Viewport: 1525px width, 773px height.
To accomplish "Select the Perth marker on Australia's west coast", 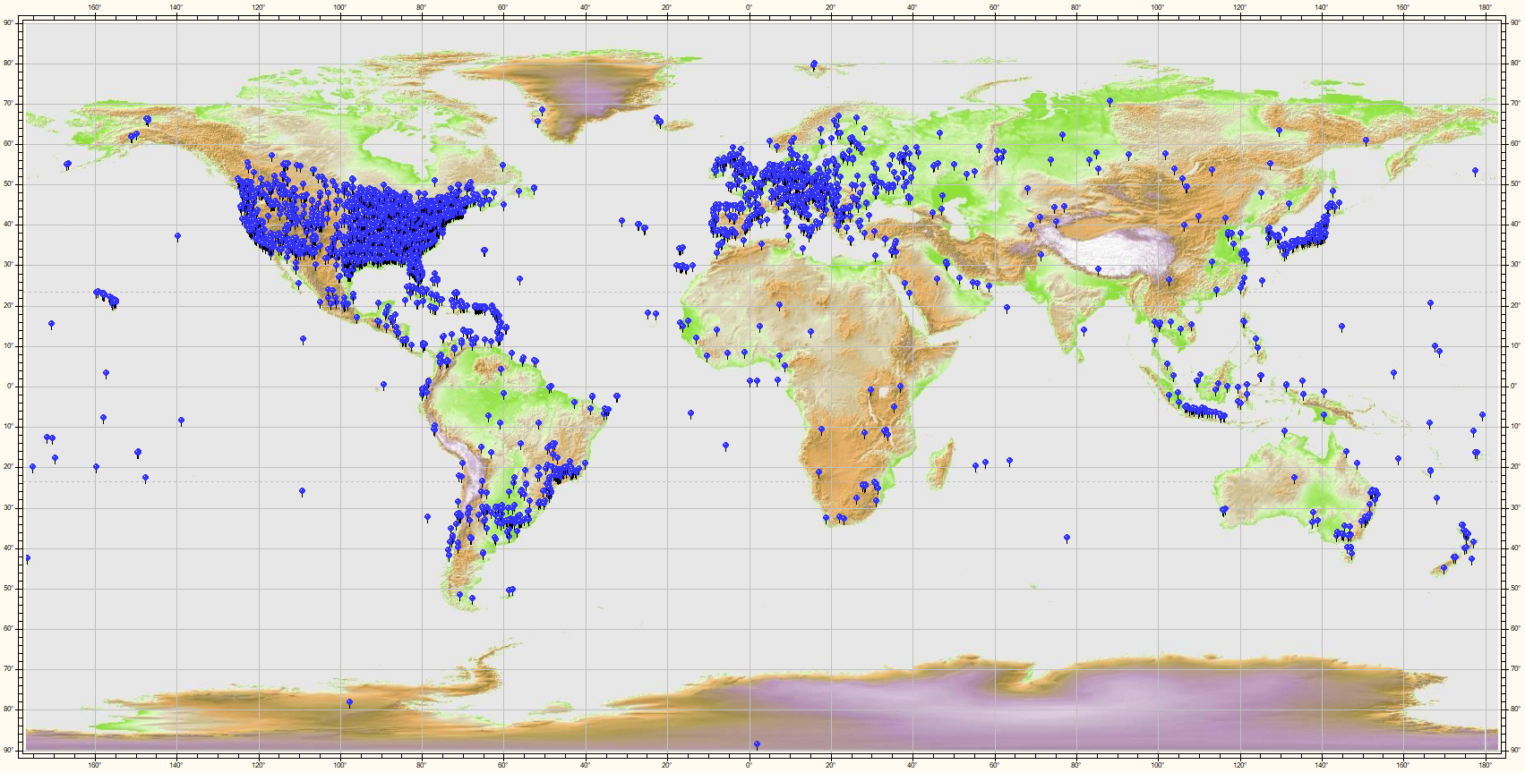I will click(x=1223, y=510).
